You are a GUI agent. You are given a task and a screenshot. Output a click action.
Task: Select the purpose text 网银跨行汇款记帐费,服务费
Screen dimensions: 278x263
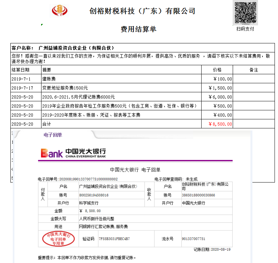tap(103, 227)
